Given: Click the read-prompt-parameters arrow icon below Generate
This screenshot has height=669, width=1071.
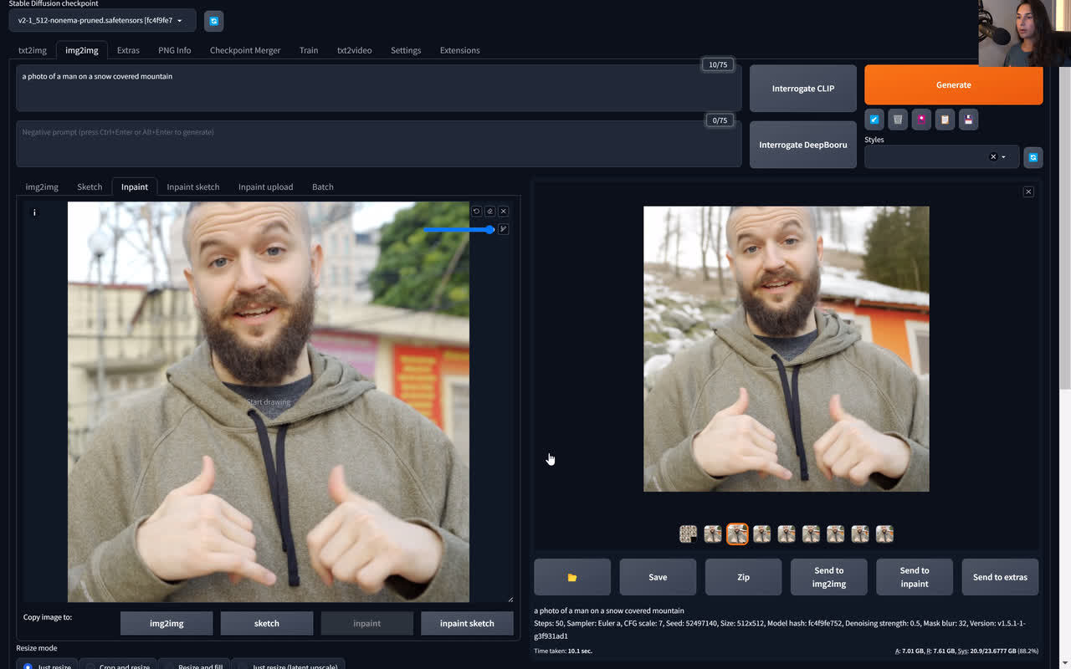Looking at the screenshot, I should click(874, 120).
